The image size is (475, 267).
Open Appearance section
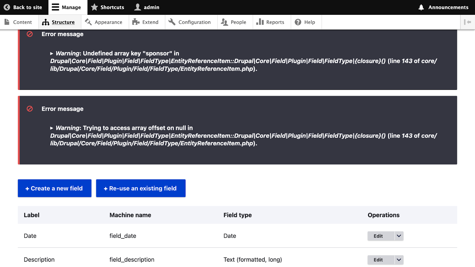point(104,22)
